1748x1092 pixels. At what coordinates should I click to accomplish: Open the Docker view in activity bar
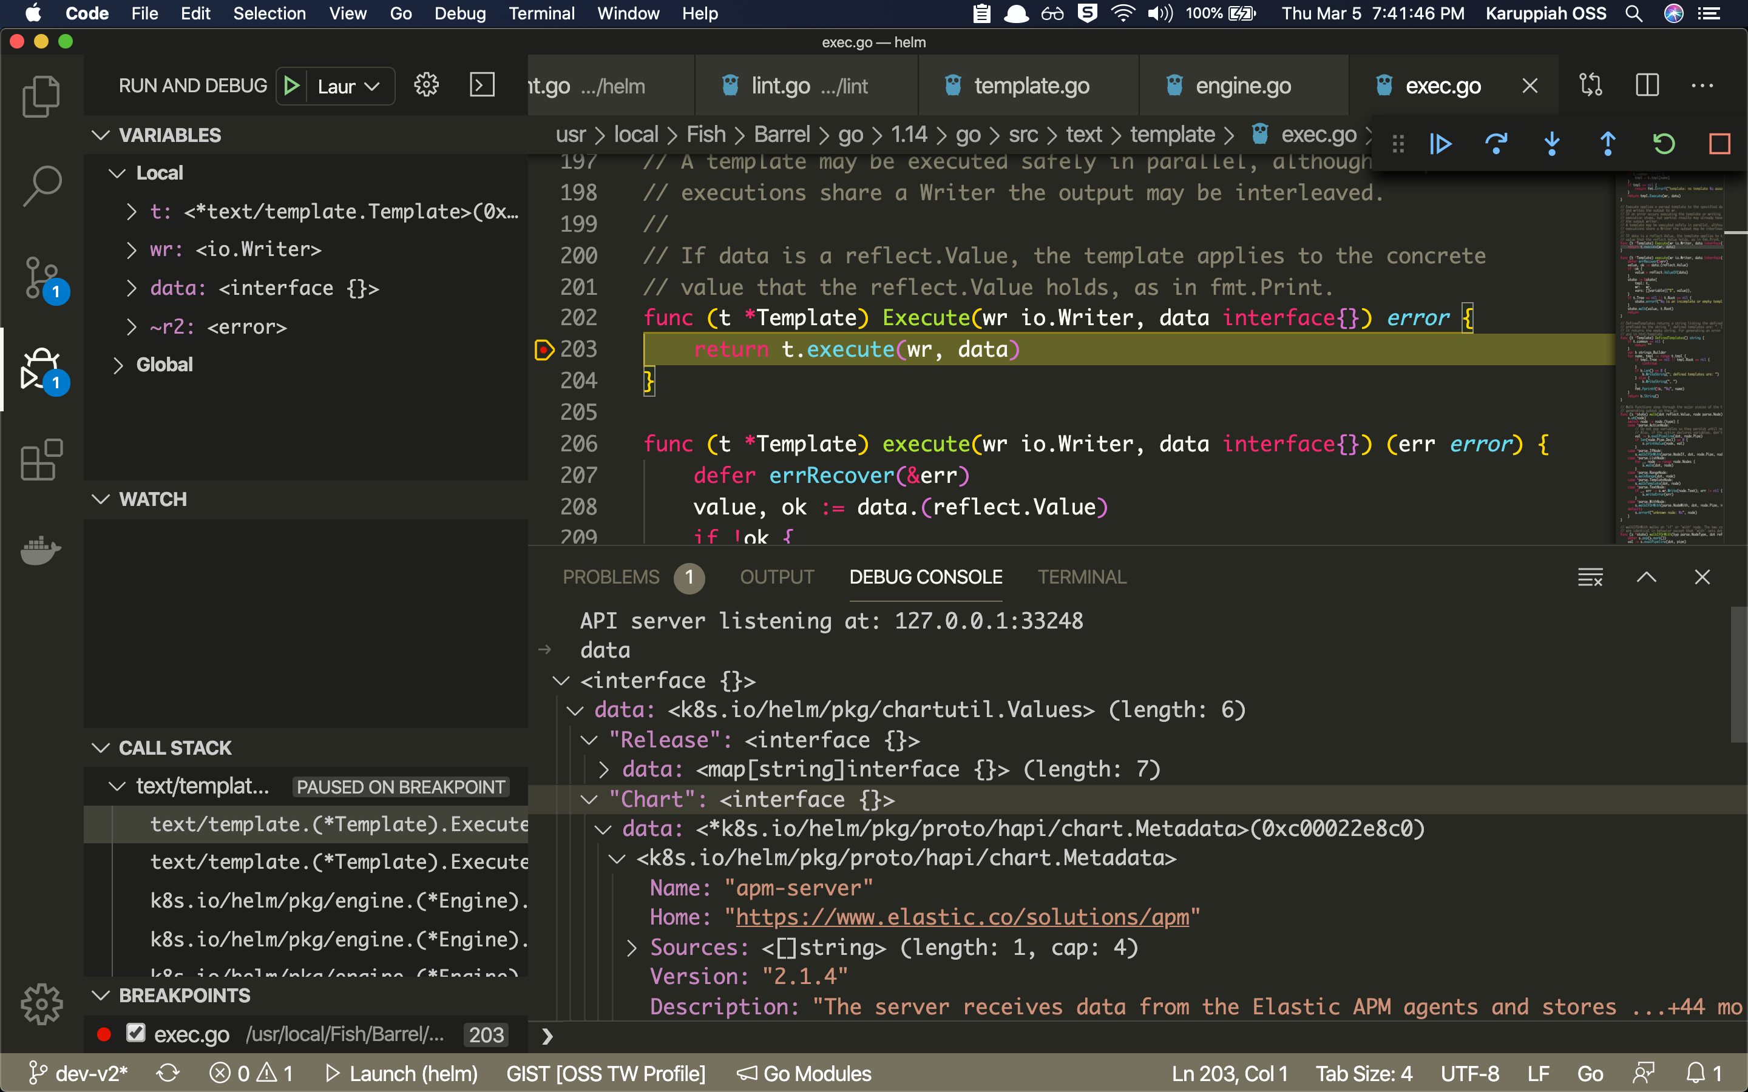(41, 550)
